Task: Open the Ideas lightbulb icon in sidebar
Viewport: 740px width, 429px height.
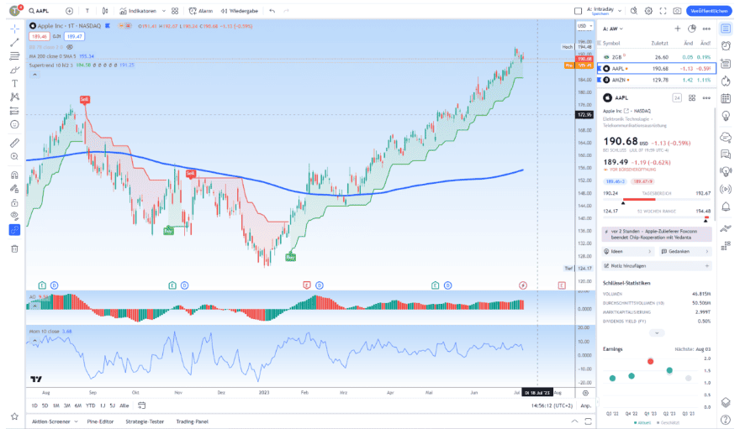Action: (726, 116)
